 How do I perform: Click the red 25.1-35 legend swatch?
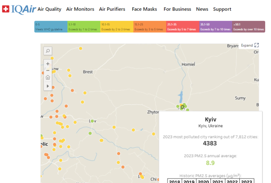point(182,27)
